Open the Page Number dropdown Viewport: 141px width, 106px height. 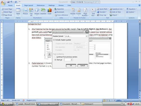(85, 12)
